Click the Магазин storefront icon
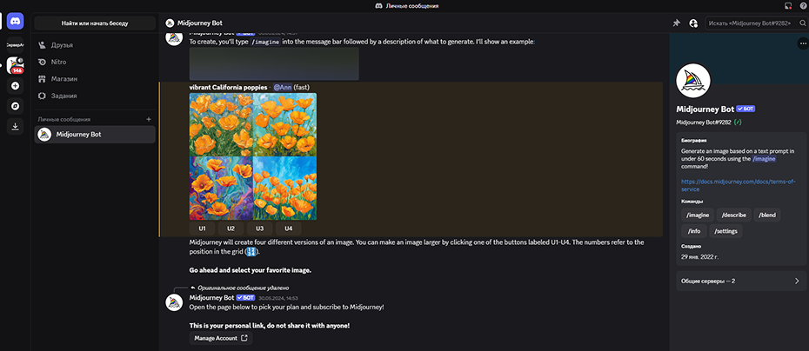Viewport: 809px width, 351px height. 42,79
